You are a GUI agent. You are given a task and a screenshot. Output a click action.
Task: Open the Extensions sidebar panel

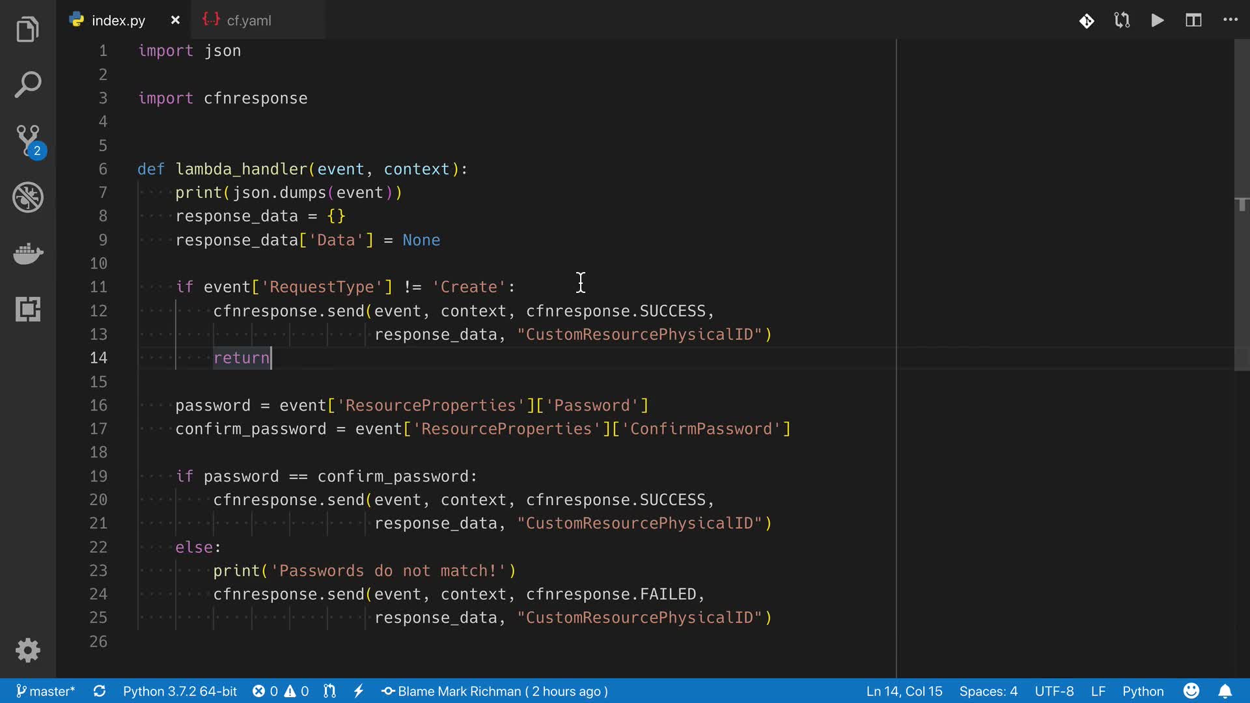[27, 309]
